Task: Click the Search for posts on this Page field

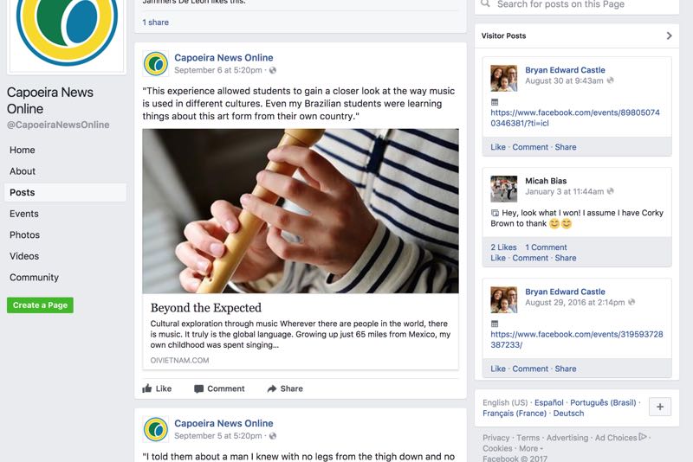Action: click(577, 4)
